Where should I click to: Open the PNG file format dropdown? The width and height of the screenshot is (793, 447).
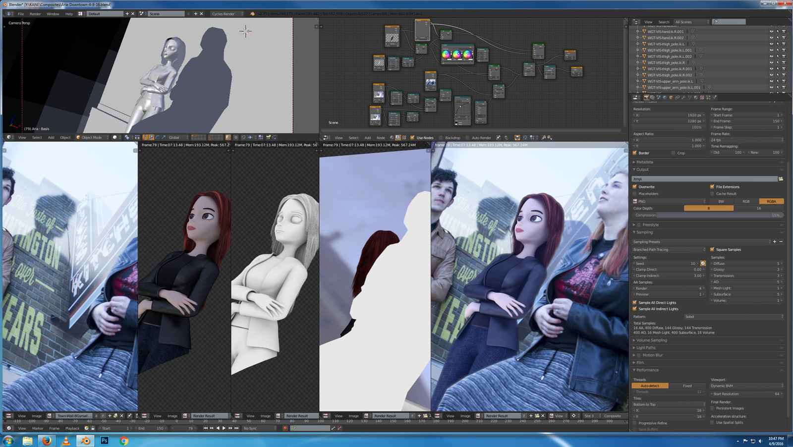(x=669, y=201)
